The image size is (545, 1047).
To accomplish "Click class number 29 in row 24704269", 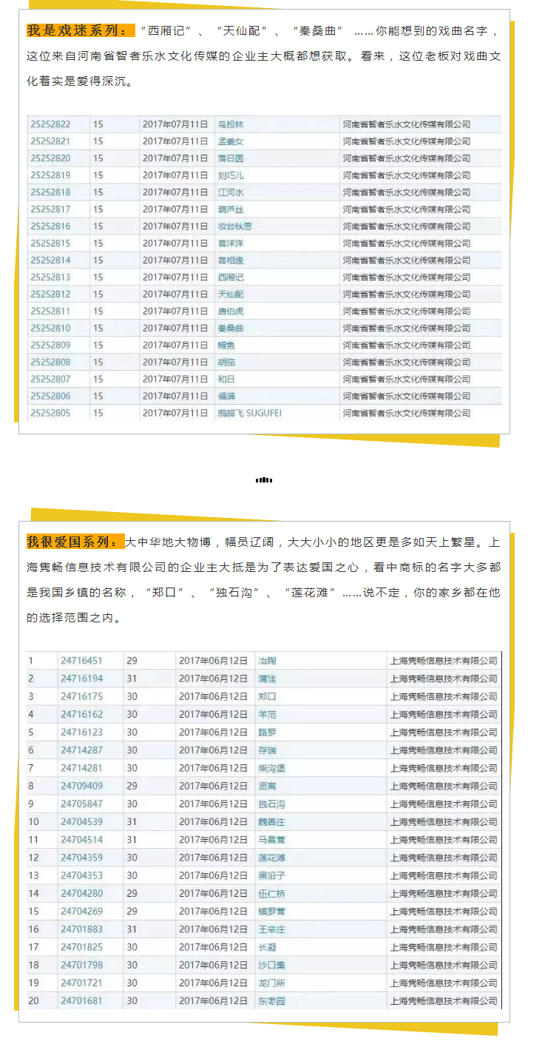I will coord(132,912).
